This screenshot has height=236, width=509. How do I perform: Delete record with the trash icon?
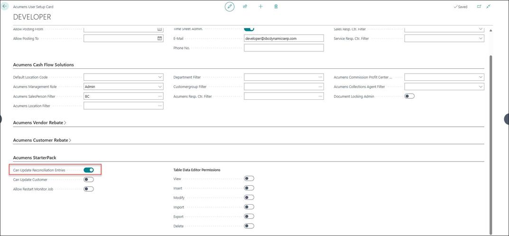click(x=276, y=7)
